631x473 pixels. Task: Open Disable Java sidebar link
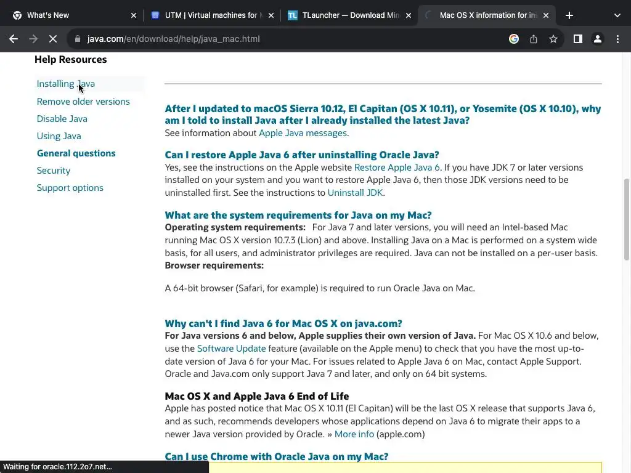62,119
